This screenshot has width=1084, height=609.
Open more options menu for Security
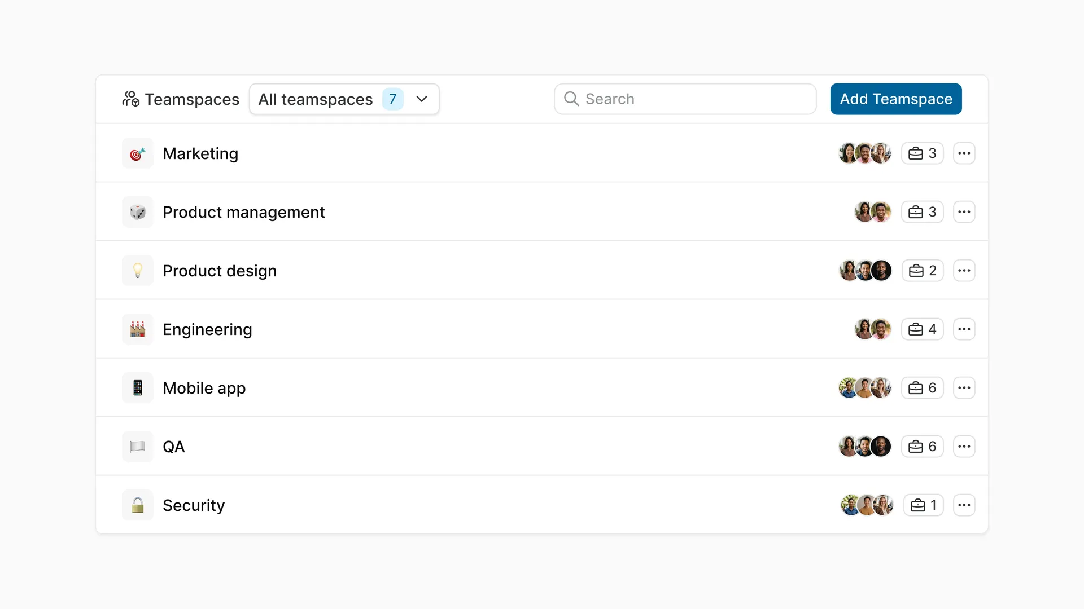pos(964,505)
